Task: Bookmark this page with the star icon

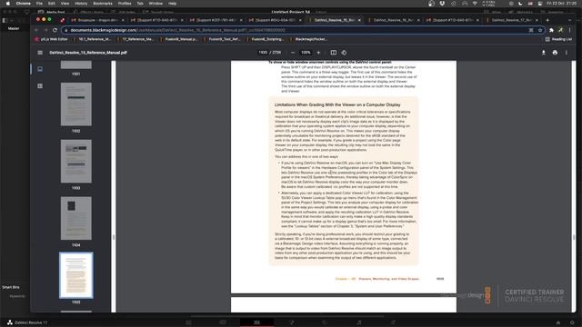Action: pos(540,30)
